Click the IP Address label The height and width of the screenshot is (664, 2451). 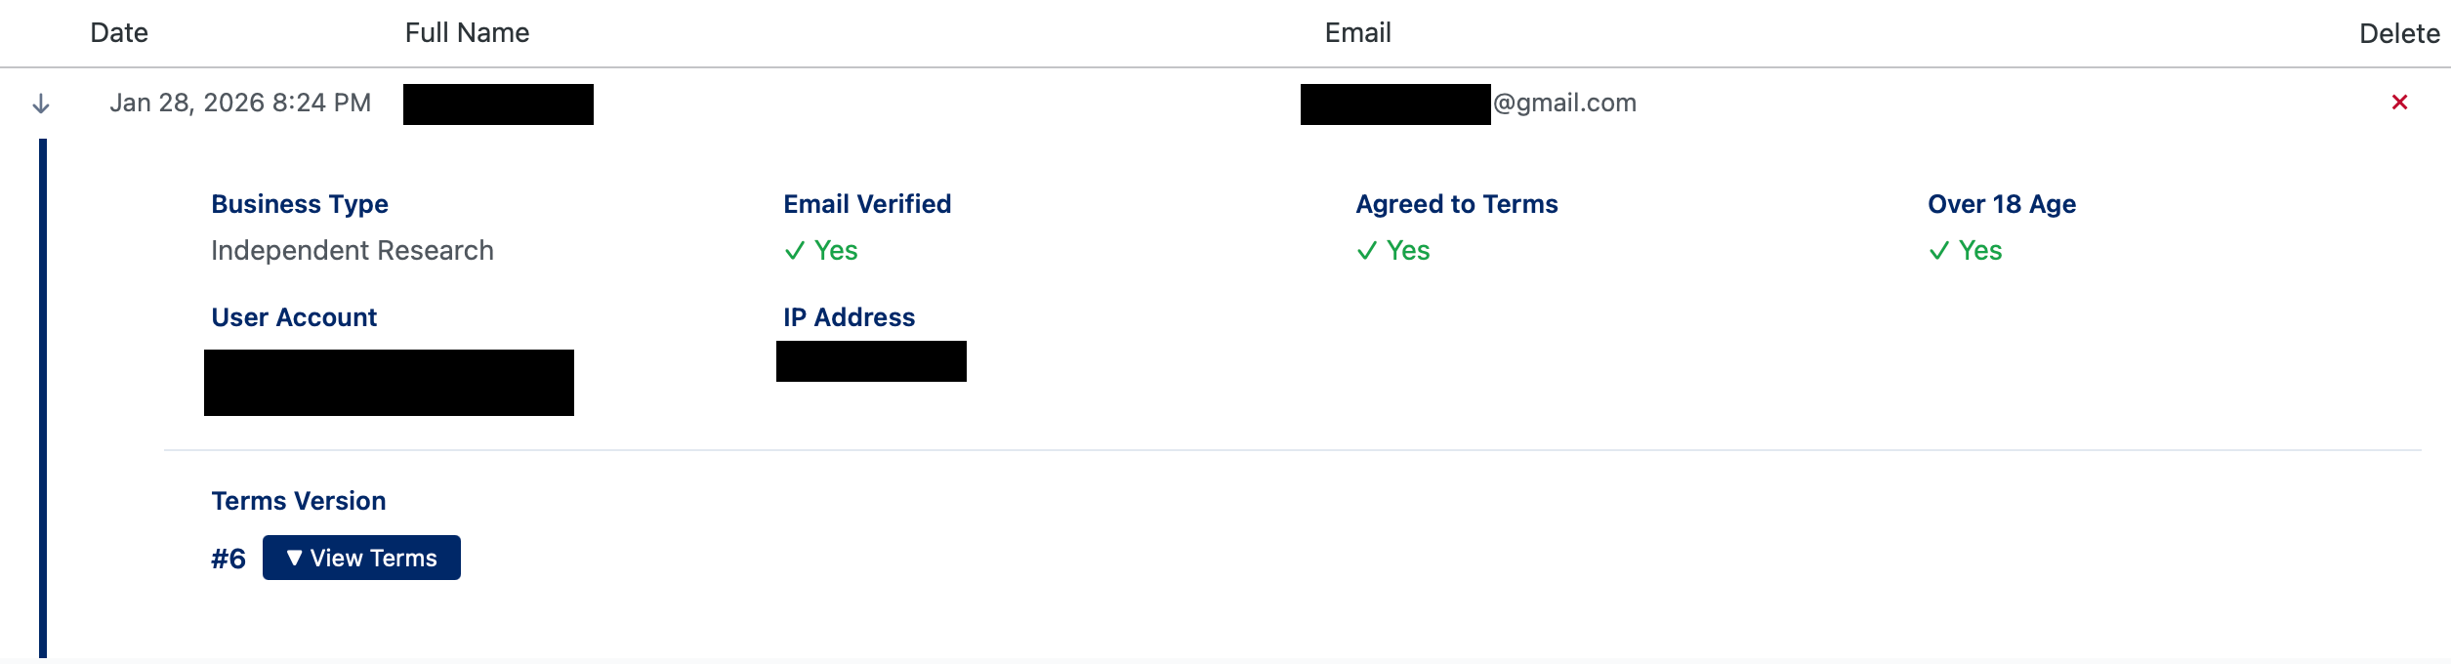tap(849, 317)
